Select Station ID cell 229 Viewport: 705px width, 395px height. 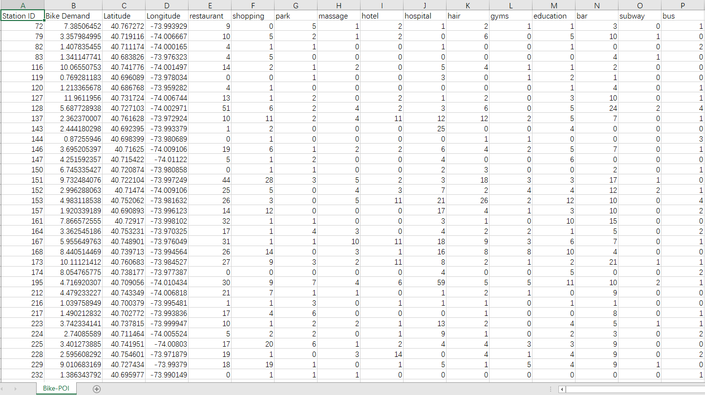(x=22, y=364)
